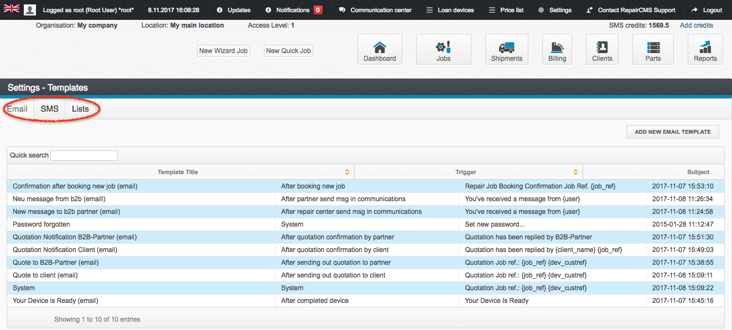Click Add credits link
This screenshot has height=330, width=732.
tap(697, 25)
